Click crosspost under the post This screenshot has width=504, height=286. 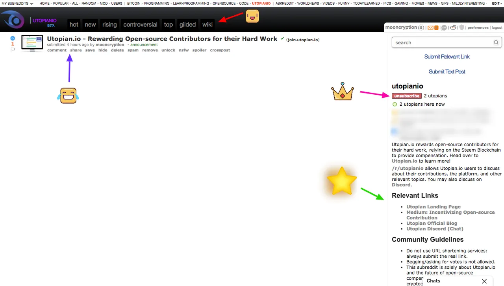[x=220, y=50]
